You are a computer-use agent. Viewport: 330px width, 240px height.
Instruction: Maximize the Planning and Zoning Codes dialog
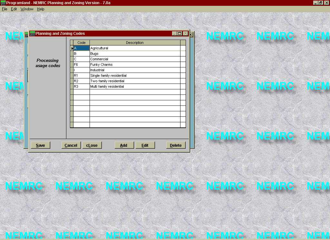pos(180,34)
